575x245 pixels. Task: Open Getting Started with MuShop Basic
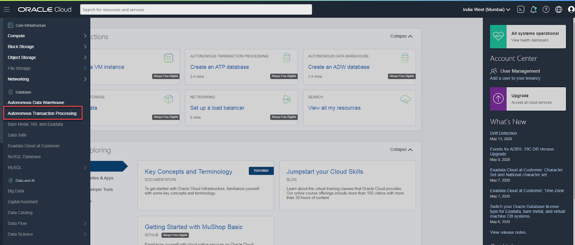click(194, 227)
